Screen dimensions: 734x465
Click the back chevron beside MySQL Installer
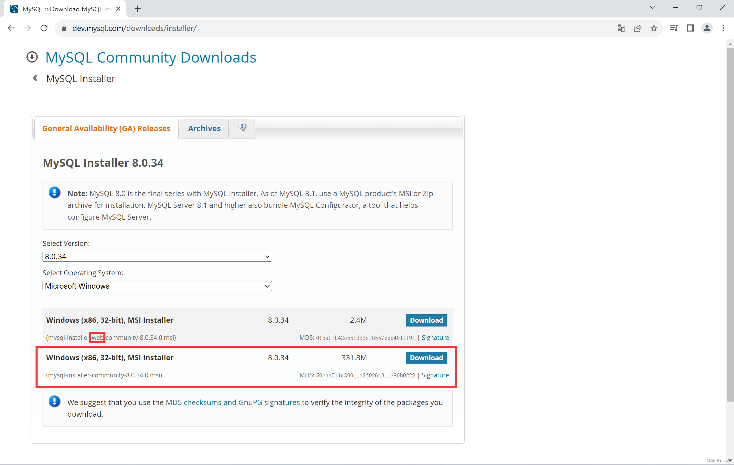35,78
